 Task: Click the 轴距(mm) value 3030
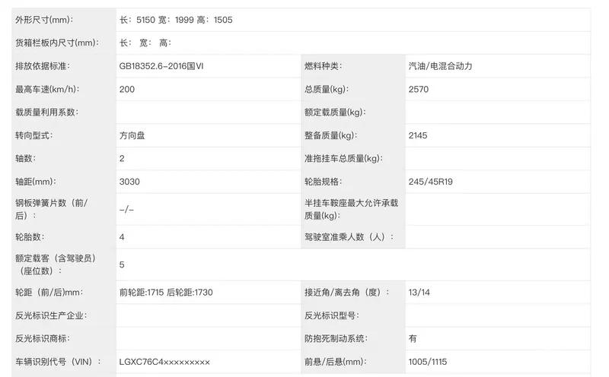129,182
